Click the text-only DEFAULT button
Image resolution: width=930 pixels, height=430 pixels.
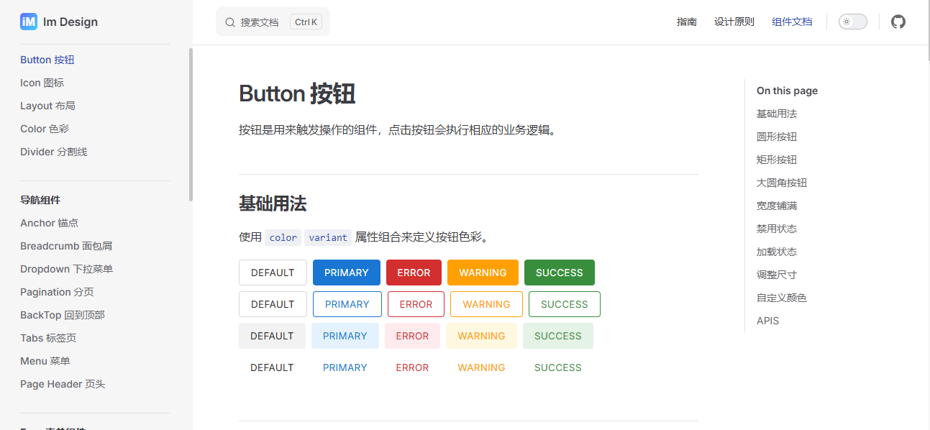(x=272, y=367)
